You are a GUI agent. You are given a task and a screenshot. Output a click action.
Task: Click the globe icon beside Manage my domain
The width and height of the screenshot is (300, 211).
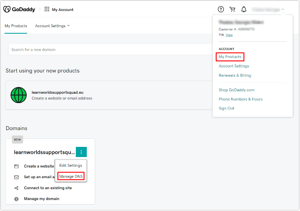click(x=17, y=199)
